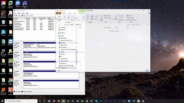Open Disk Management Help menu
The height and width of the screenshot is (103, 184).
27,13
